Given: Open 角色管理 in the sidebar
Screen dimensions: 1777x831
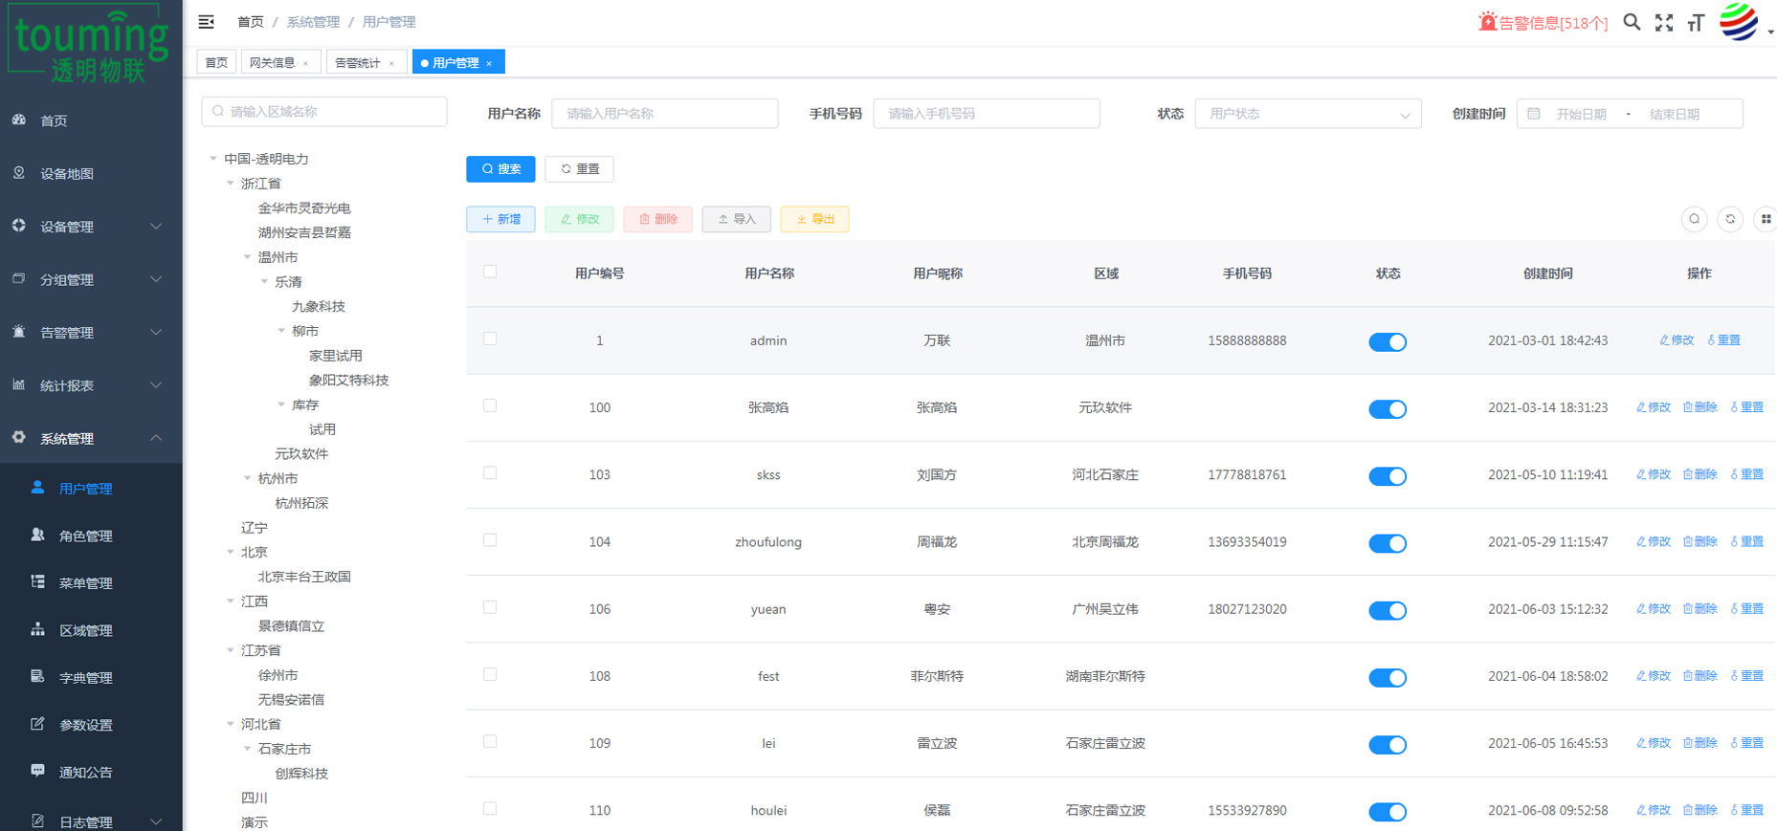Looking at the screenshot, I should coord(86,536).
